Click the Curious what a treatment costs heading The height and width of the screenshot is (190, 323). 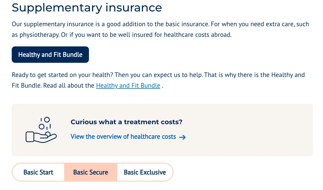pyautogui.click(x=127, y=122)
